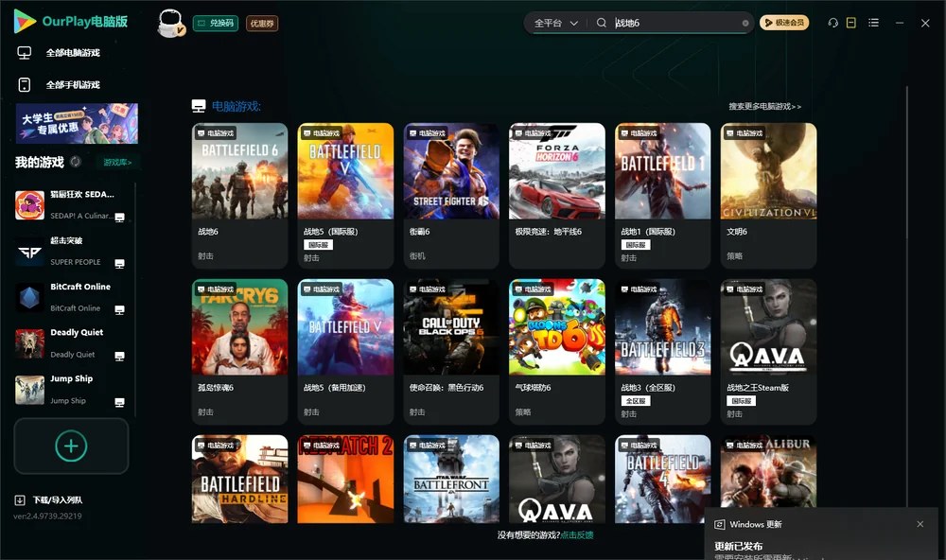The width and height of the screenshot is (946, 560).
Task: Open 搜索更多电脑游戏>> link
Action: (765, 107)
